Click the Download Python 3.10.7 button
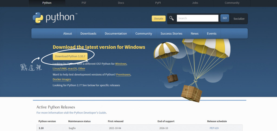 click(x=70, y=56)
